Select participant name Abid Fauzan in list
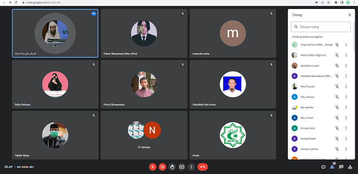Screen dimensions: 358x174 click(307, 86)
